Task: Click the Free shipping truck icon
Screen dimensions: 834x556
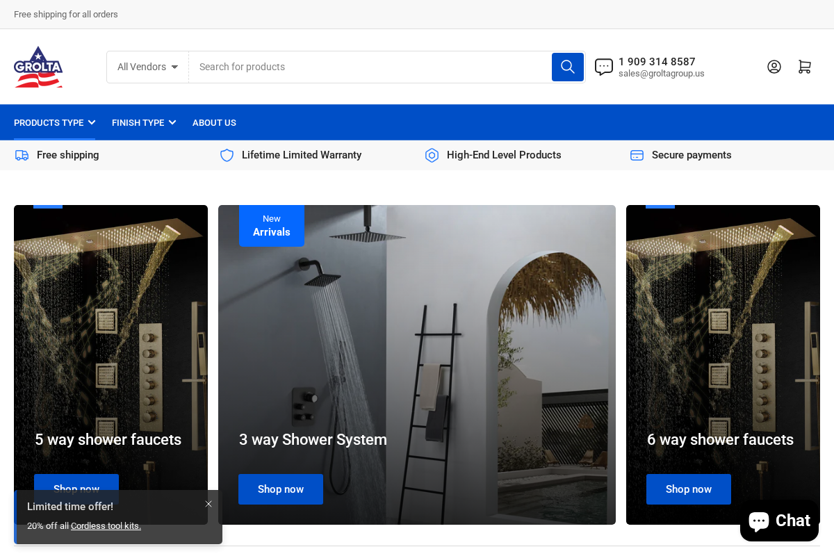Action: (x=21, y=155)
